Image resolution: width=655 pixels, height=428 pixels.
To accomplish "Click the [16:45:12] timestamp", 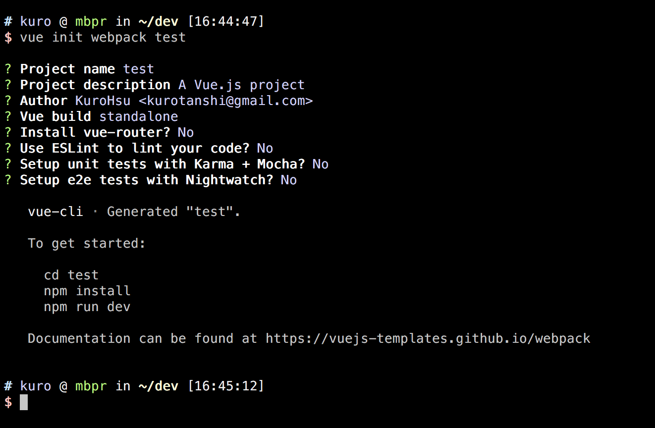I will click(x=225, y=386).
